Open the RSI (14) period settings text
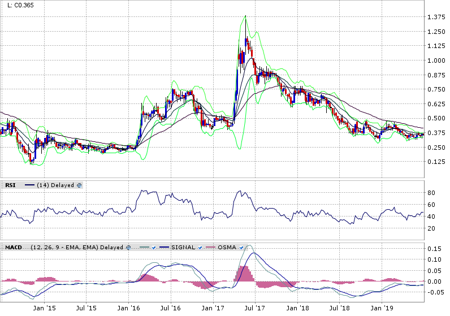This screenshot has width=450, height=316. click(x=43, y=185)
